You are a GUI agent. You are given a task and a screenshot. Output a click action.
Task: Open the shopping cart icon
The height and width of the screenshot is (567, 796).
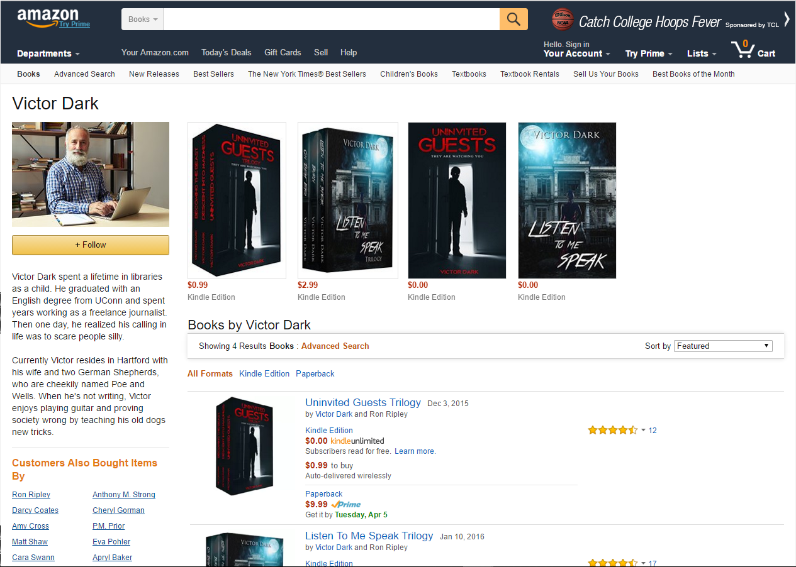point(743,49)
